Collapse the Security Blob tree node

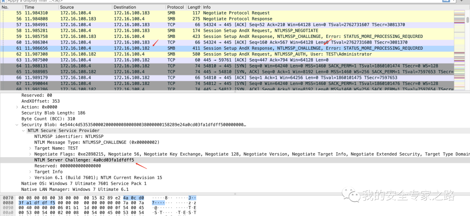tap(17, 125)
